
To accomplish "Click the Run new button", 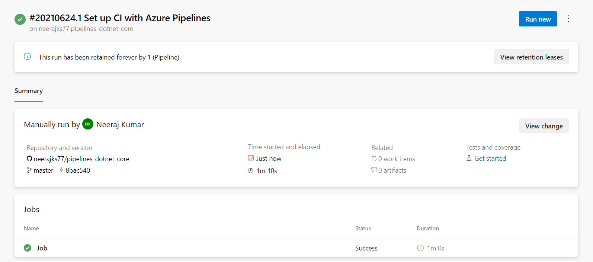I will (538, 19).
